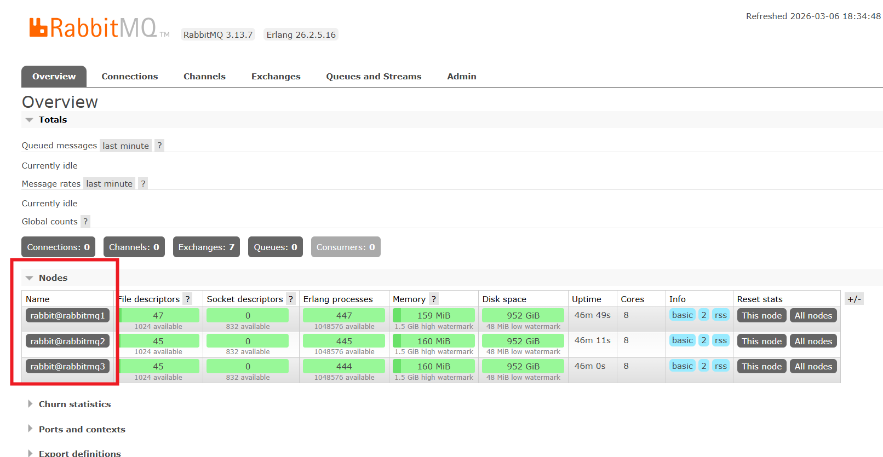Change Message rates range from last minute

[109, 183]
